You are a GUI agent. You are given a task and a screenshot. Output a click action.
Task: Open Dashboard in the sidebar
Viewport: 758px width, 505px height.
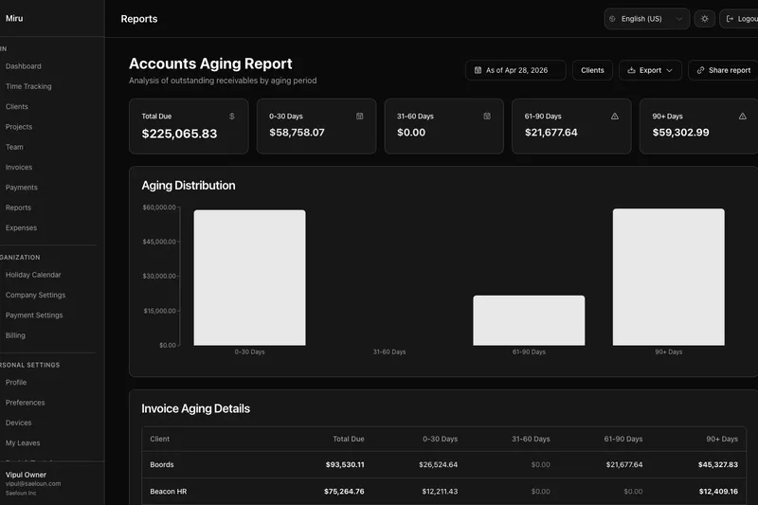(x=23, y=66)
